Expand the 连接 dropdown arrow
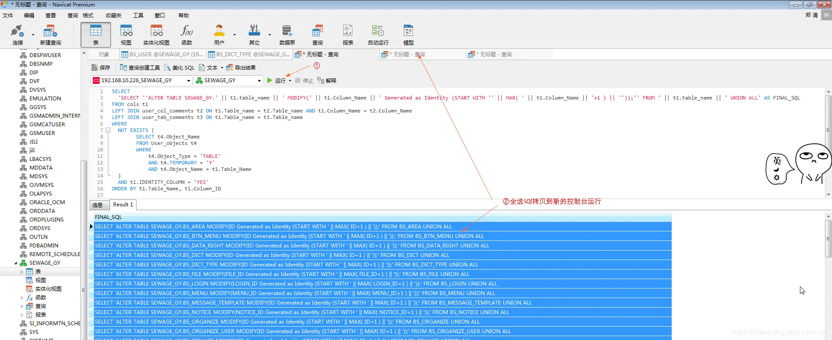The height and width of the screenshot is (340, 832). pos(33,35)
